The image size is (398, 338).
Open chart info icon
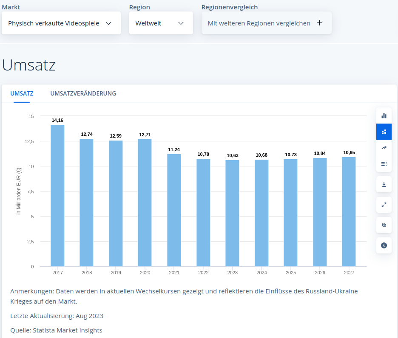(384, 245)
